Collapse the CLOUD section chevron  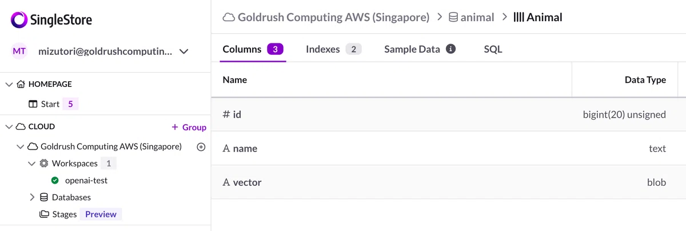(9, 126)
